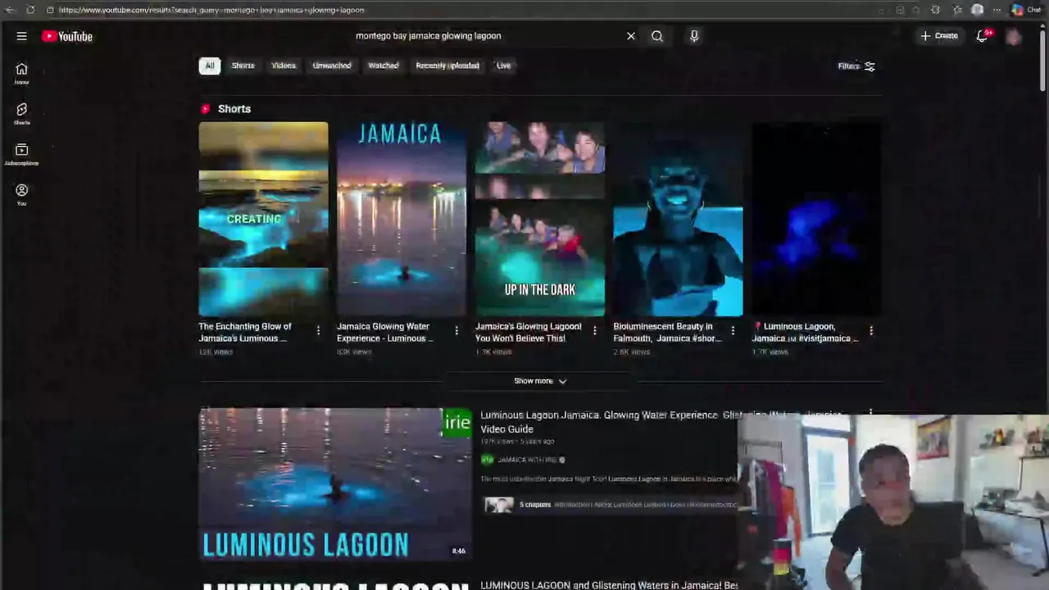1049x590 pixels.
Task: Click the magnifying glass search button
Action: point(657,36)
